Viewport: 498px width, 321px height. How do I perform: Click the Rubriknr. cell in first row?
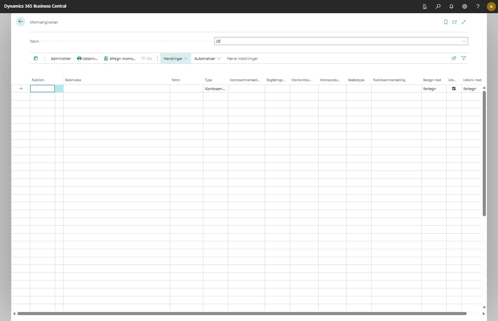pos(42,89)
